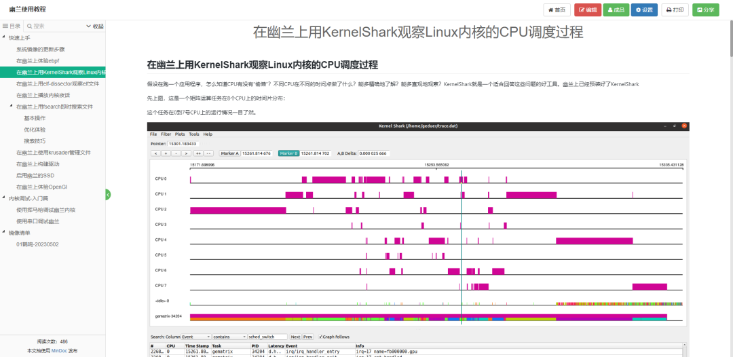Open 在幽兰上播放内核夜话 document
Screen dimensions: 733x357
click(x=43, y=95)
